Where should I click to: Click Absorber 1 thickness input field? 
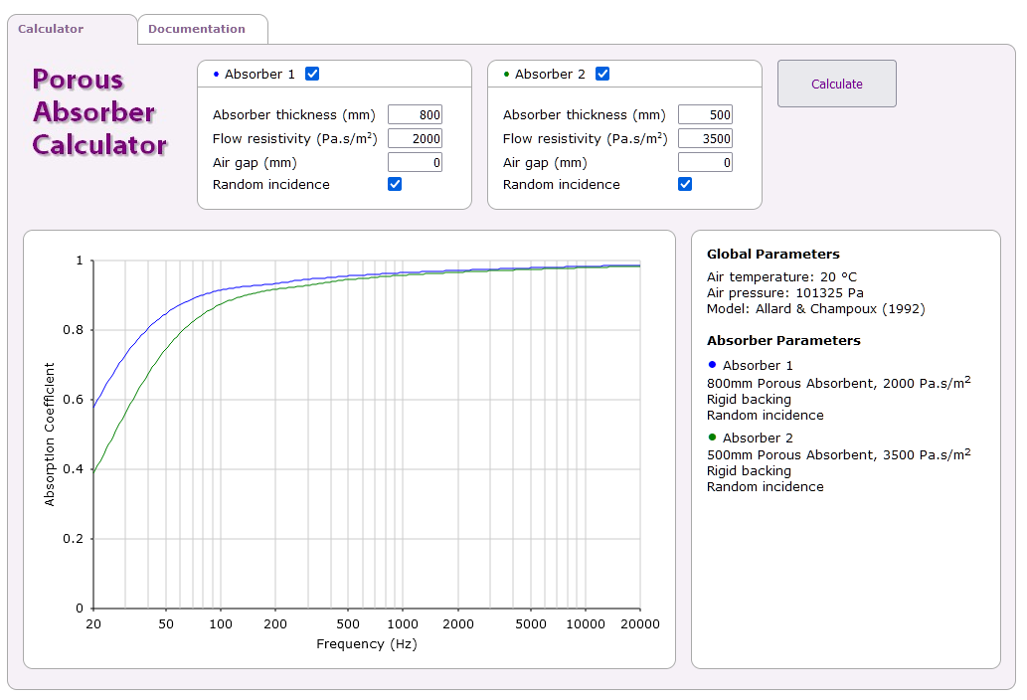[x=415, y=115]
